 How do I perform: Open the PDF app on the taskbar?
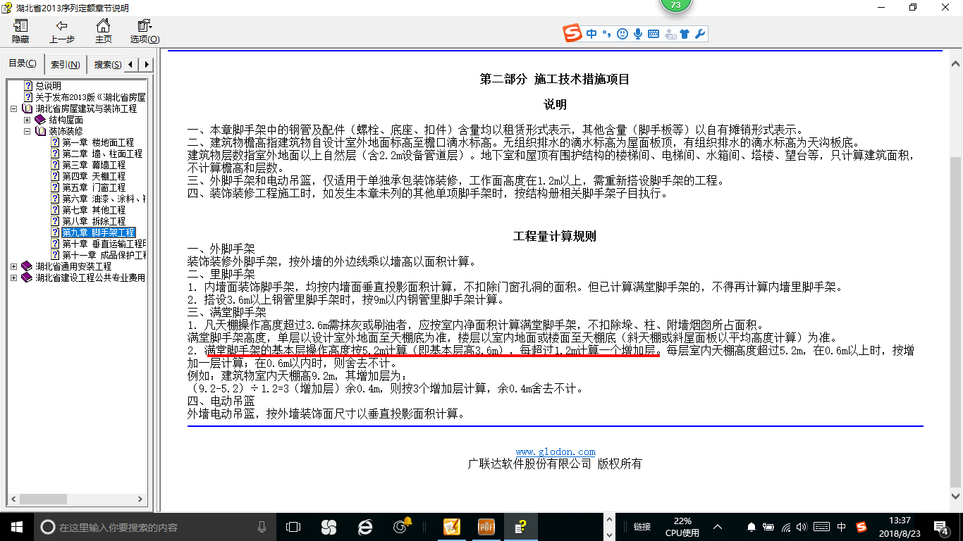[x=487, y=526]
